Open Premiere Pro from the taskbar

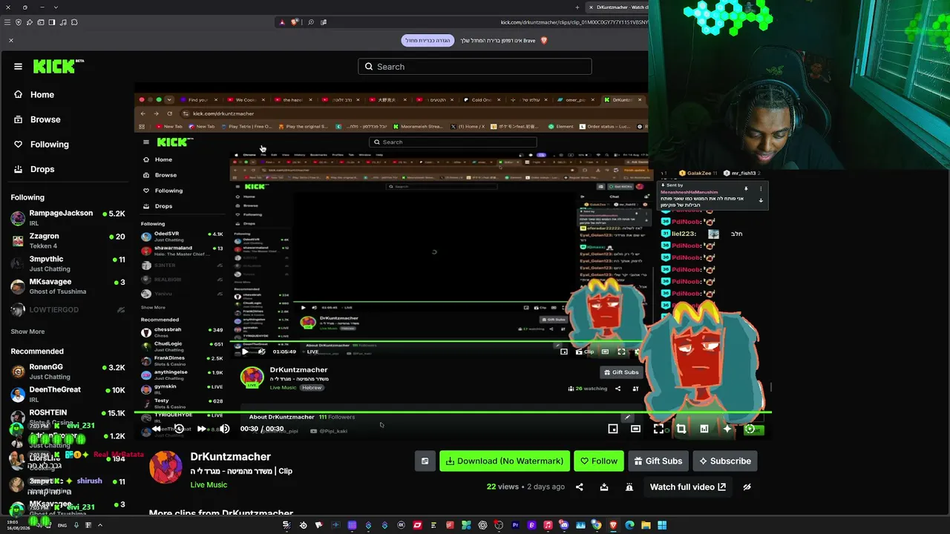pyautogui.click(x=515, y=525)
